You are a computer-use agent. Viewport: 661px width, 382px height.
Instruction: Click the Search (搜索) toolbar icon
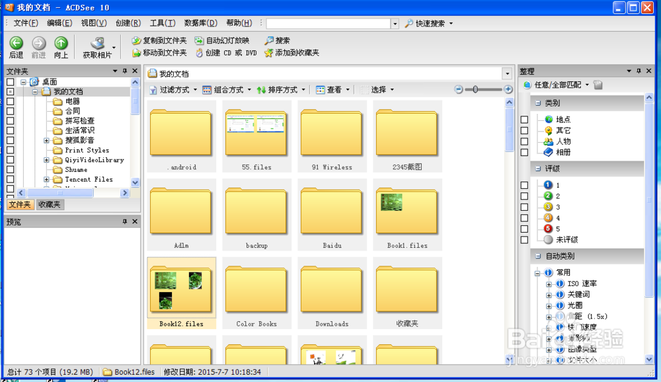point(268,40)
